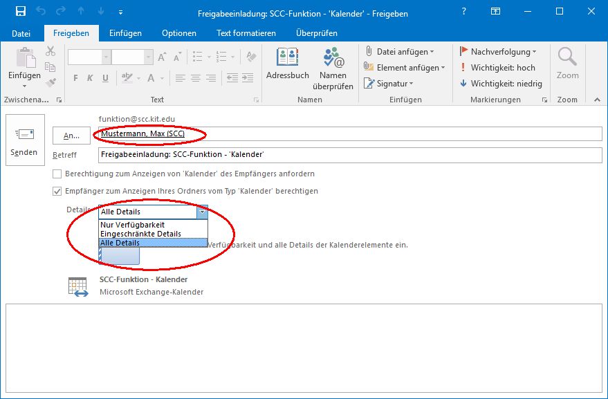This screenshot has height=399, width=608.
Task: Click Clear formatting eraser icon
Action: coord(251,57)
